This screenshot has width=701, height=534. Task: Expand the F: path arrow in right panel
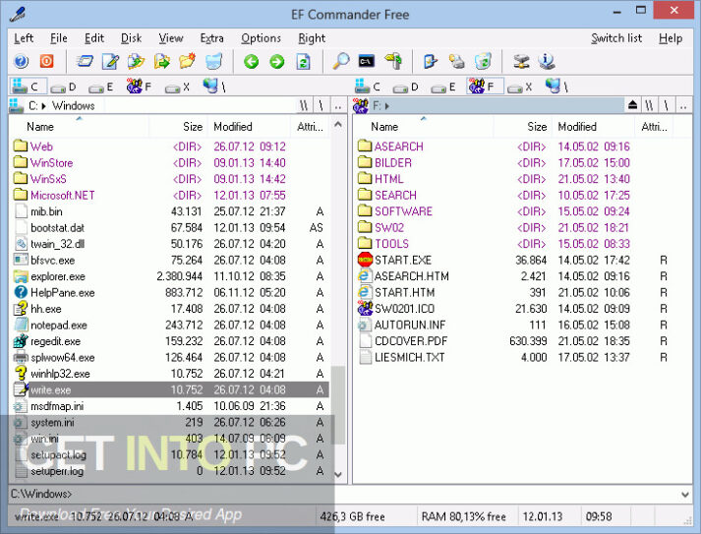[386, 106]
